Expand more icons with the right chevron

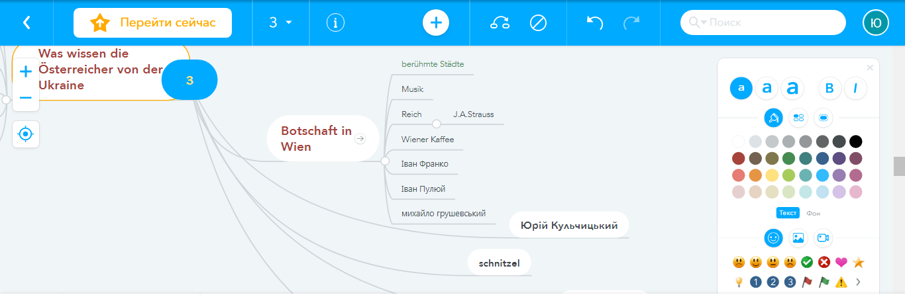[859, 282]
